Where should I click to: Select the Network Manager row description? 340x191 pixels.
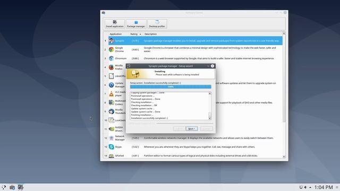tap(208, 138)
